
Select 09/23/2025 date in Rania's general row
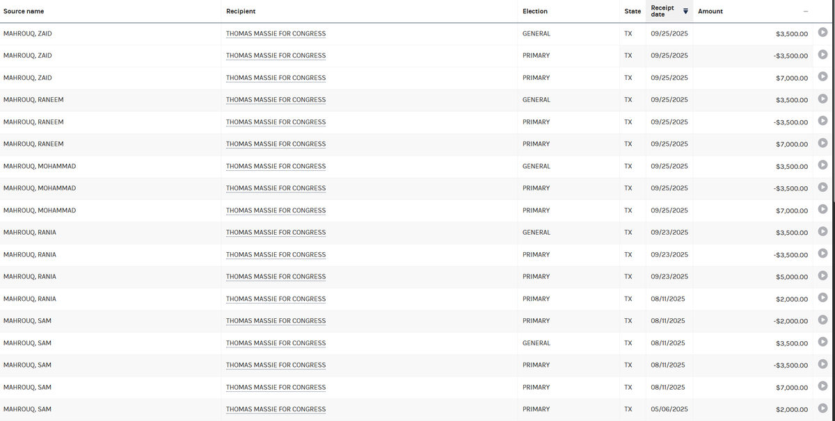pyautogui.click(x=669, y=233)
